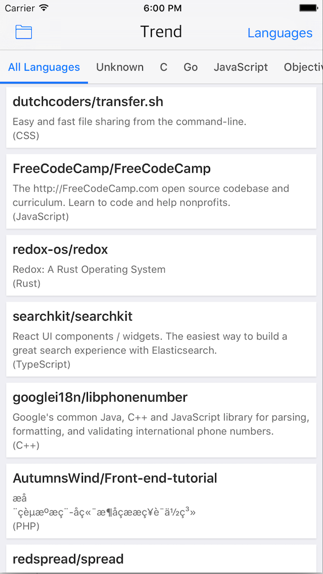Image resolution: width=323 pixels, height=574 pixels.
Task: Select the Go tab
Action: click(x=191, y=67)
